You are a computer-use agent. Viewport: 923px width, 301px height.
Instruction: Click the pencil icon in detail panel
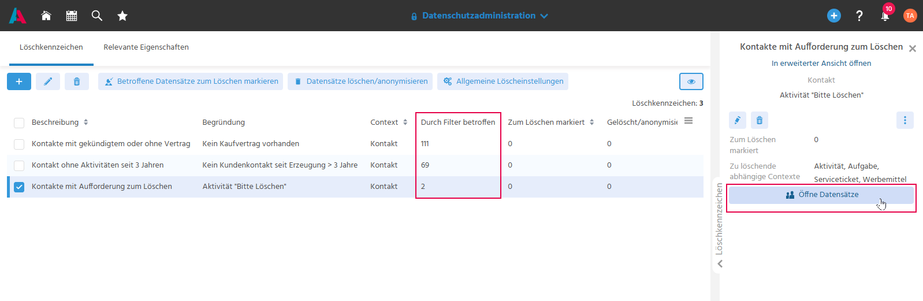point(738,120)
